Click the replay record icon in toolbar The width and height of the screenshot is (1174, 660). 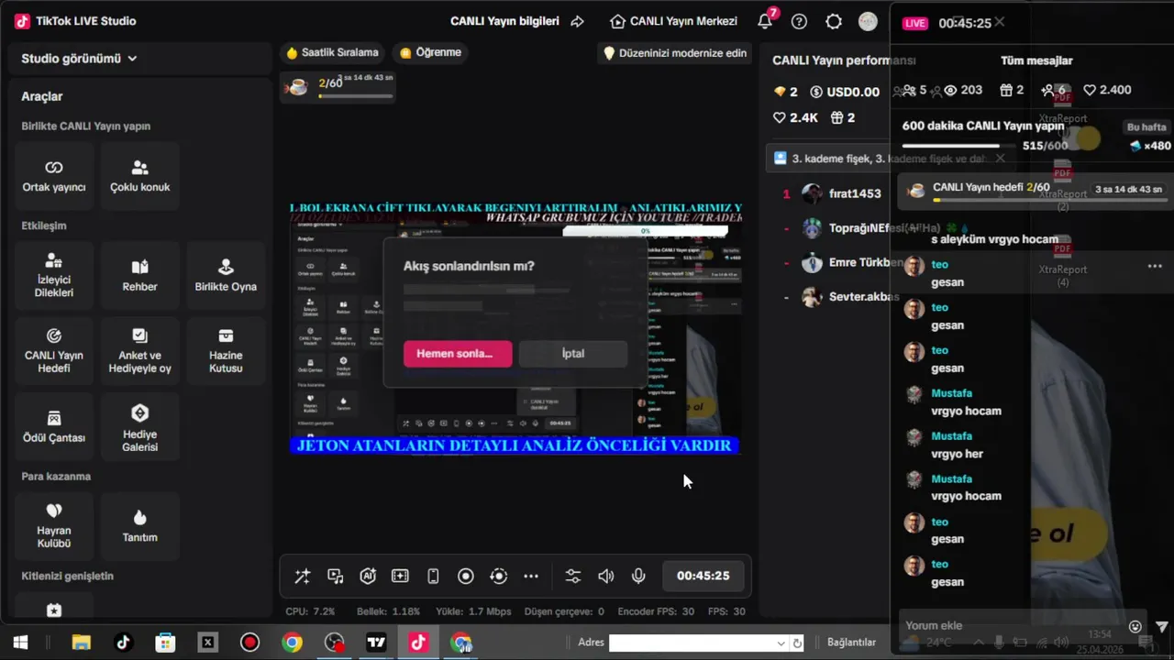[499, 577]
